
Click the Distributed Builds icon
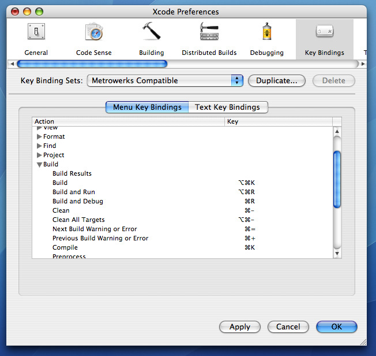pyautogui.click(x=209, y=32)
